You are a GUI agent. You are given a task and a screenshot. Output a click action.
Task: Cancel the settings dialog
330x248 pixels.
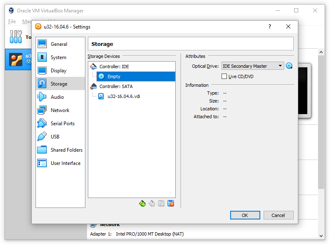278,215
